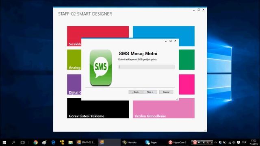Open the volume control in the tray
Viewport: 260px width, 146px height.
tap(234, 142)
